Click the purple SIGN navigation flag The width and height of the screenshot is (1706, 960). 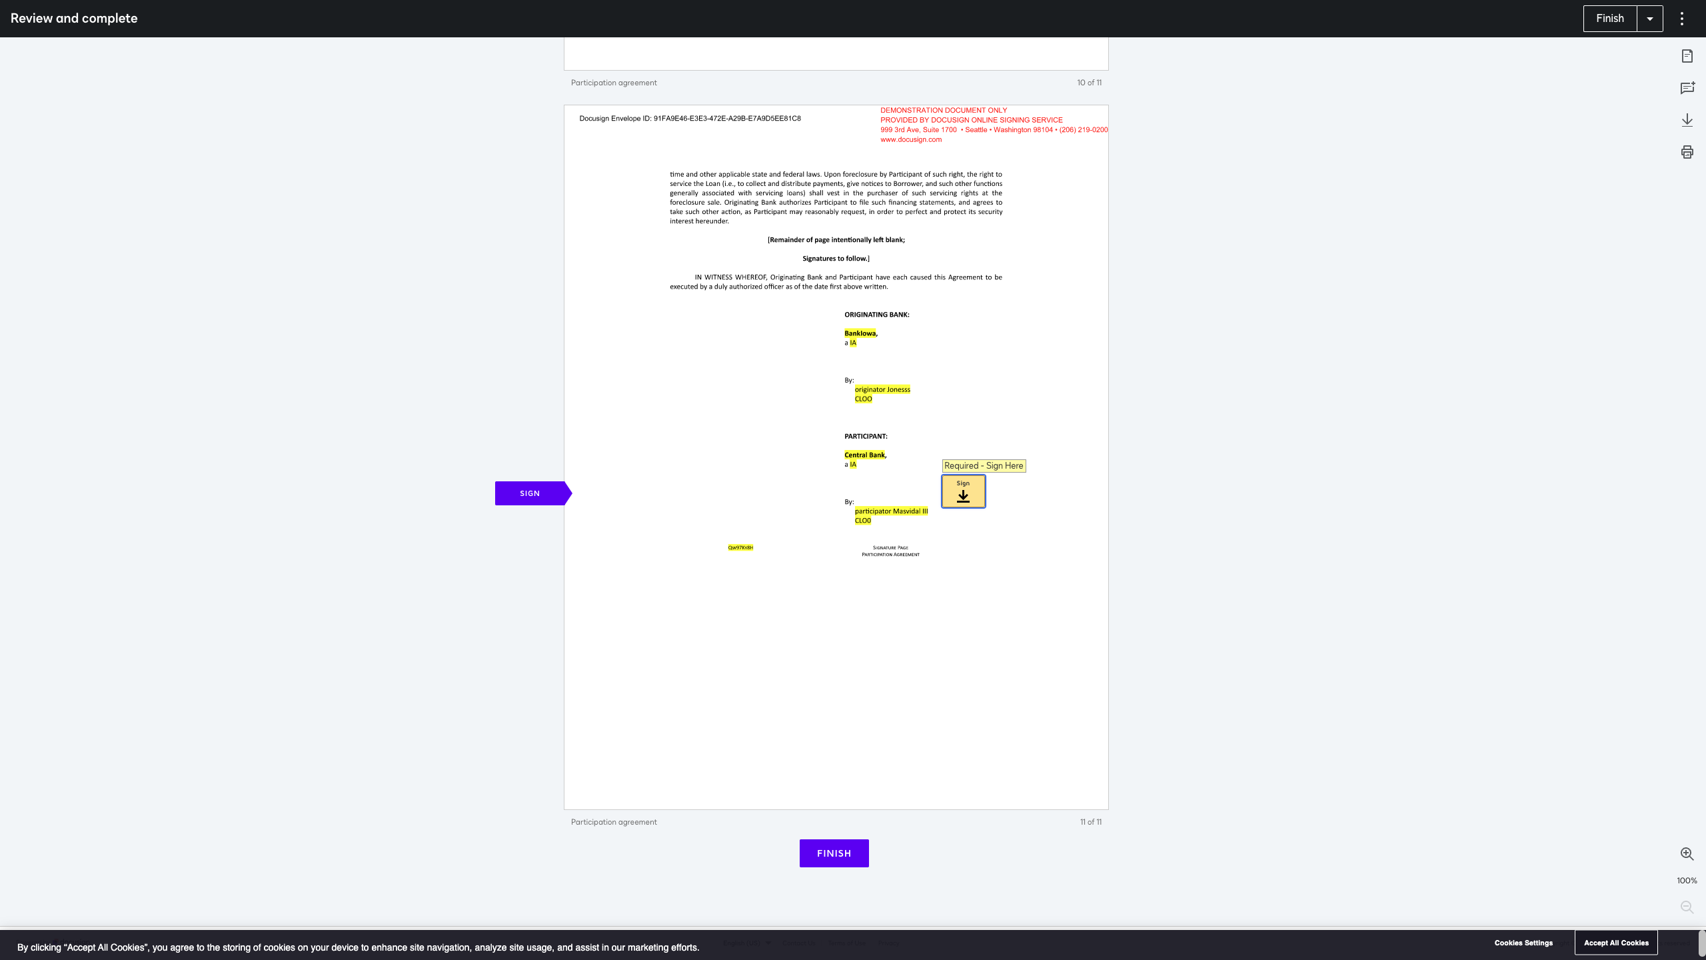click(531, 493)
